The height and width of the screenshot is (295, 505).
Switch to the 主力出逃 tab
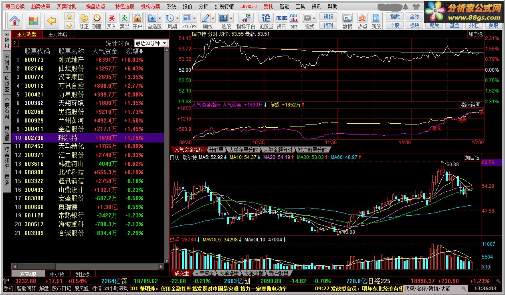[58, 34]
